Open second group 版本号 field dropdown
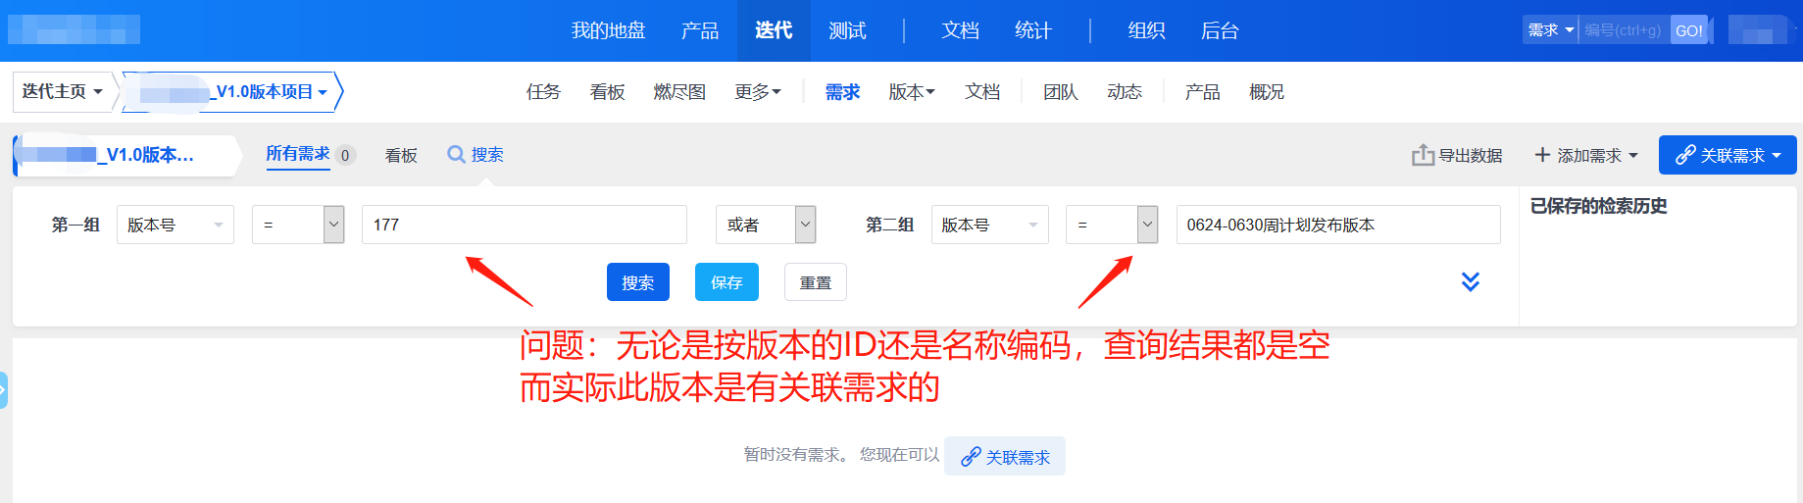1803x503 pixels. tap(990, 225)
